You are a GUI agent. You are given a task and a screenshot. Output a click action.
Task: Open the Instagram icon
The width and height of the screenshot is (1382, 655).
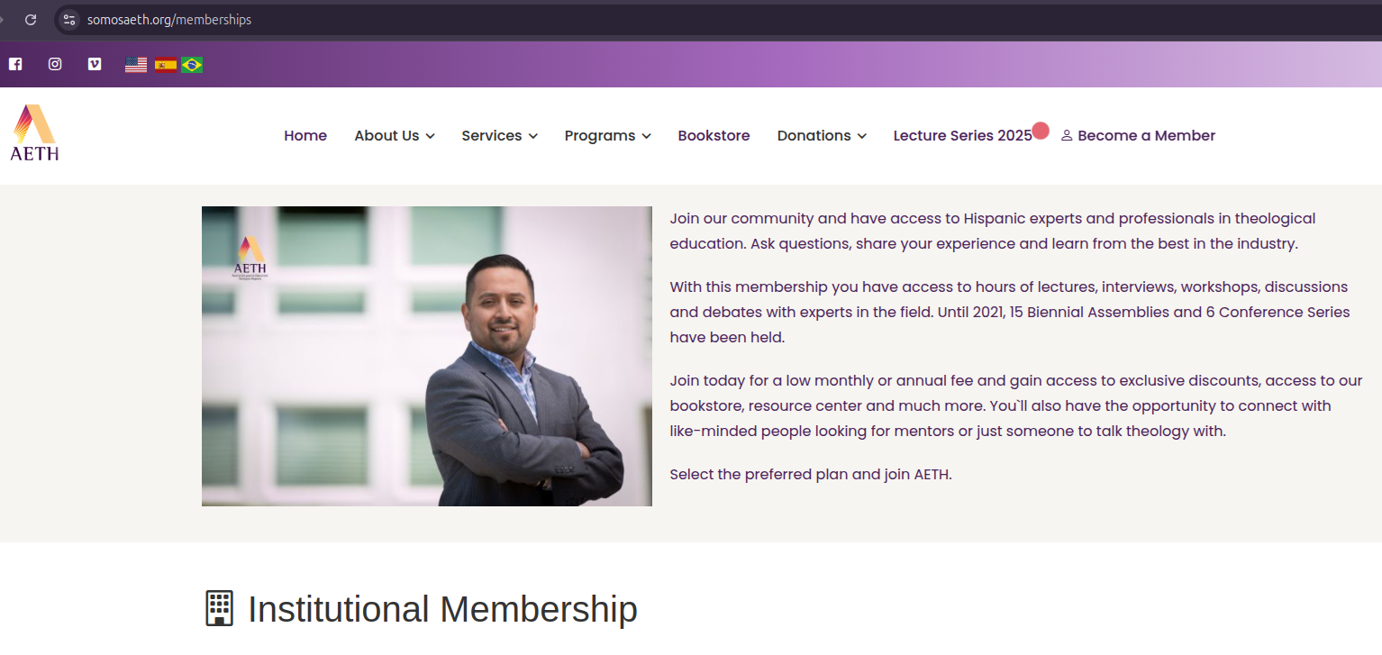[x=55, y=63]
